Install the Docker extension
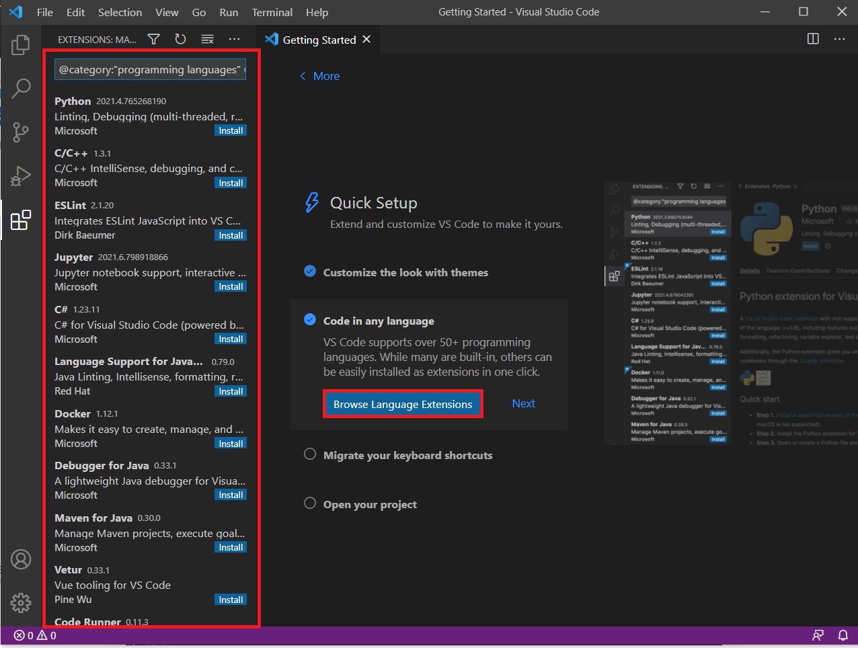This screenshot has height=648, width=858. click(231, 444)
